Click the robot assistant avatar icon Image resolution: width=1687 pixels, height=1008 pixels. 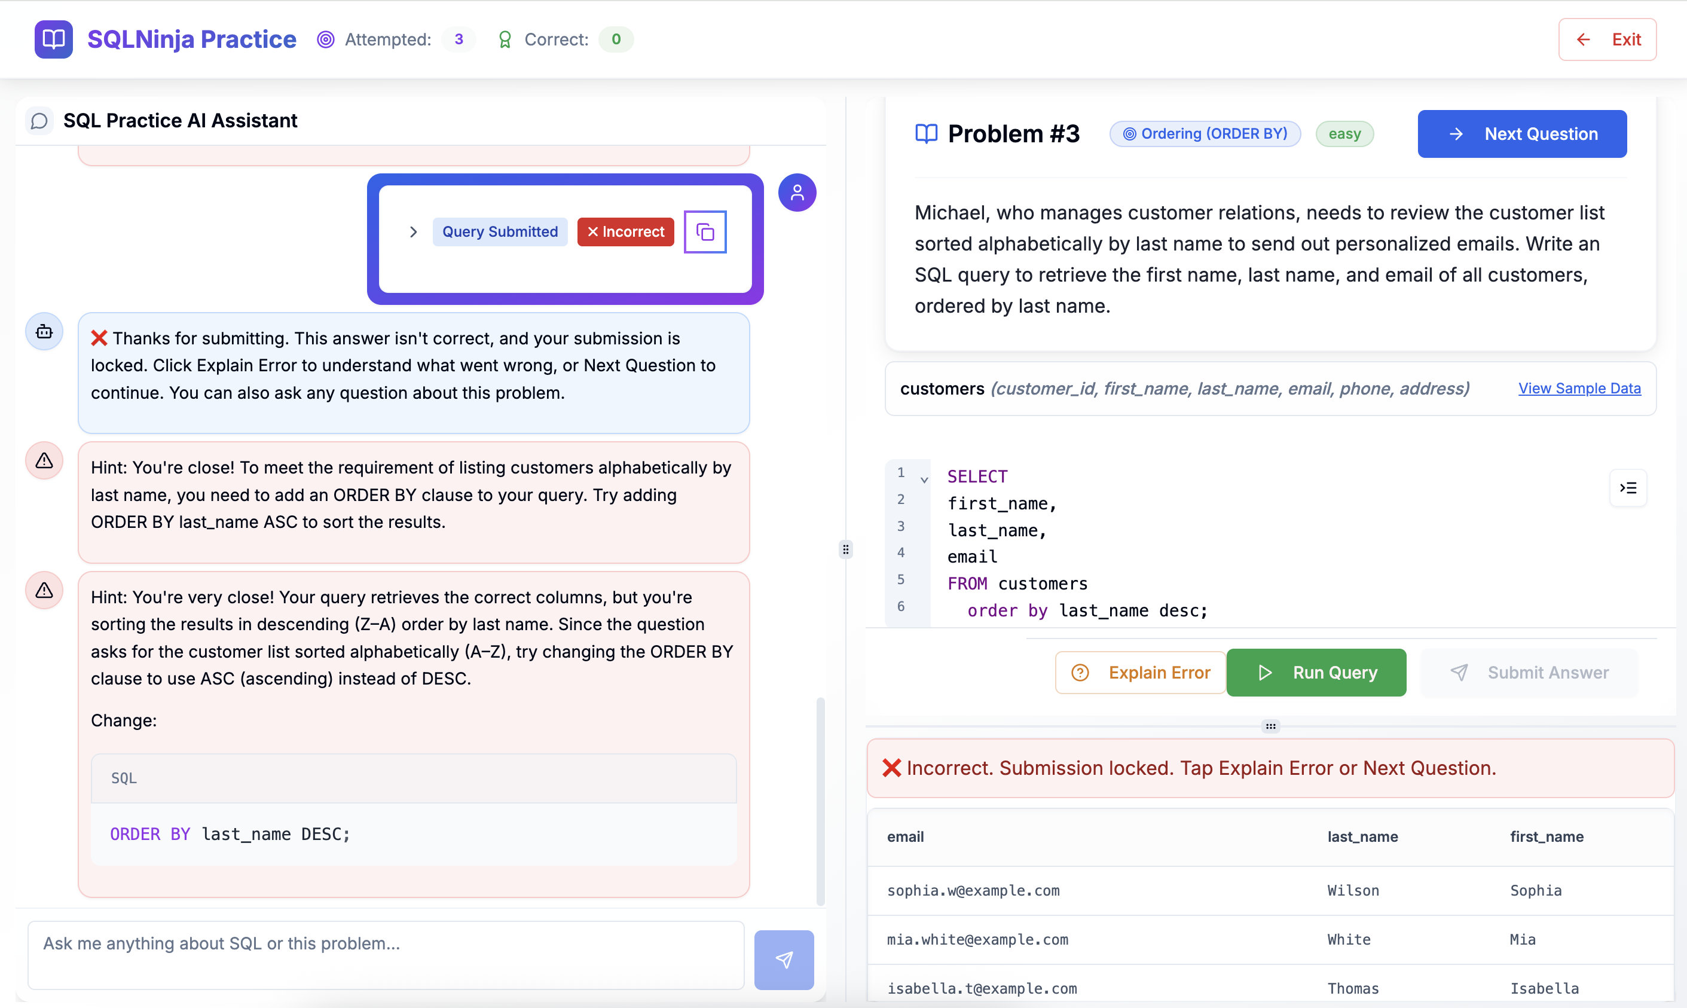pyautogui.click(x=44, y=331)
